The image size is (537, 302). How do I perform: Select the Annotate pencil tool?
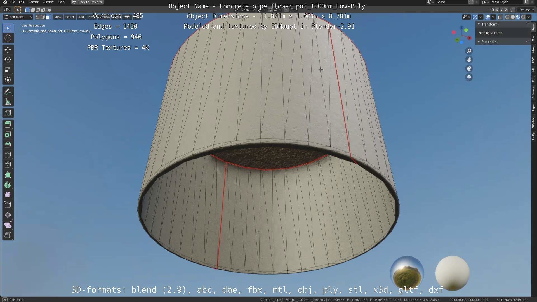[8, 92]
